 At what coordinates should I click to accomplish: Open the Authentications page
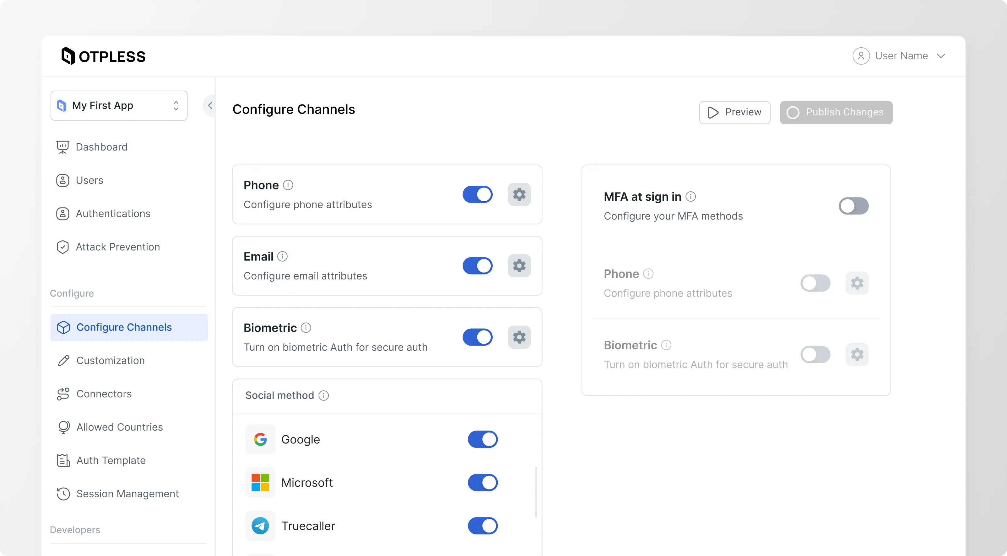click(113, 214)
